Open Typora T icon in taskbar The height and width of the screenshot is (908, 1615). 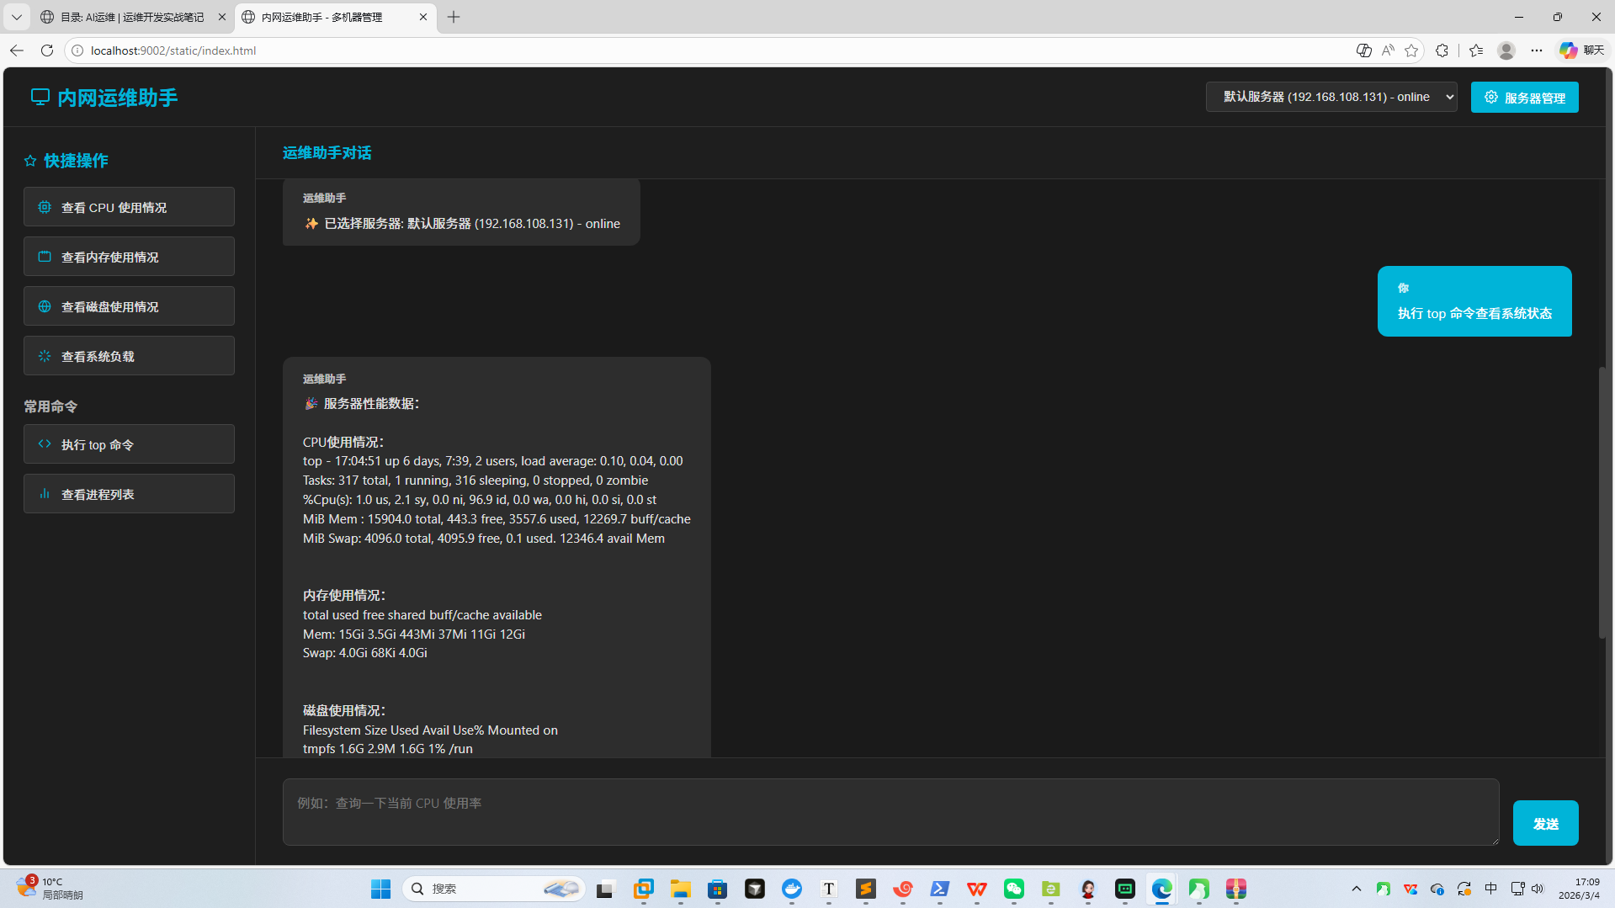tap(829, 889)
